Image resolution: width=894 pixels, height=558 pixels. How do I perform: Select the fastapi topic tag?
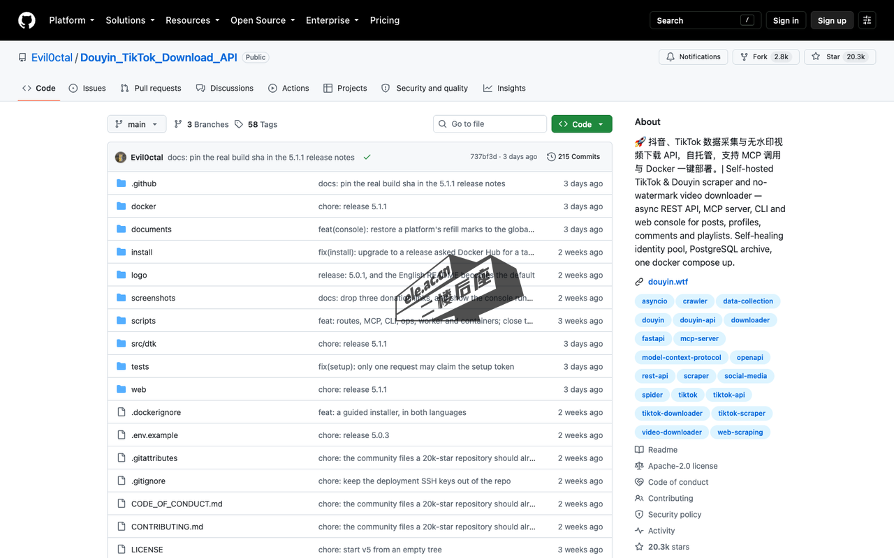click(653, 338)
